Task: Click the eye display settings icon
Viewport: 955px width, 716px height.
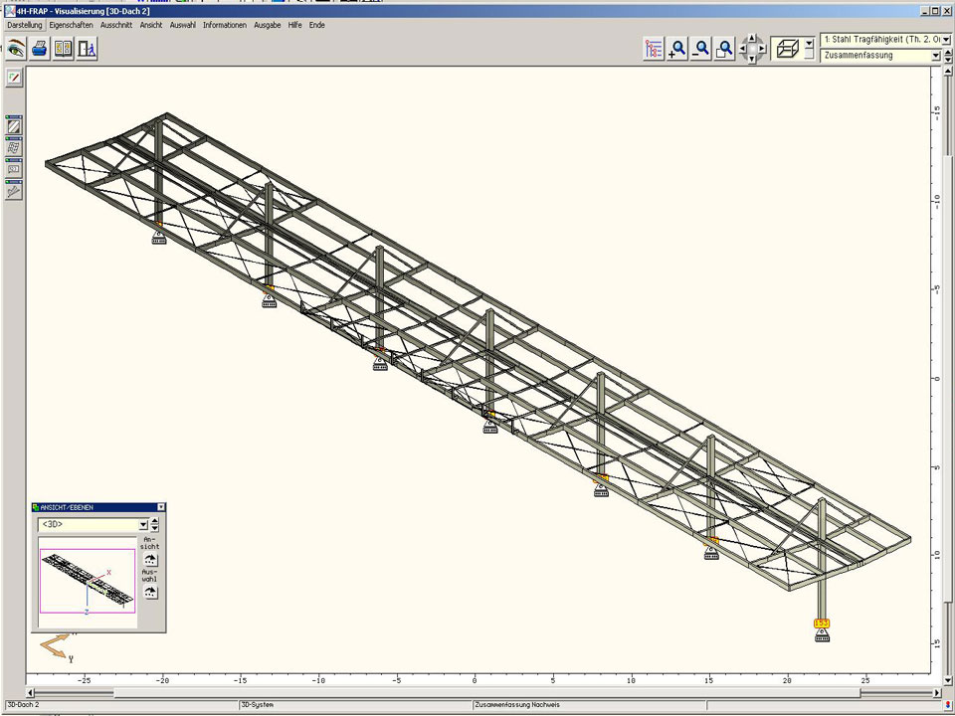Action: (16, 48)
